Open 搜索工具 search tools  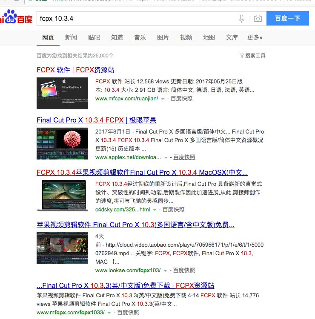[255, 56]
